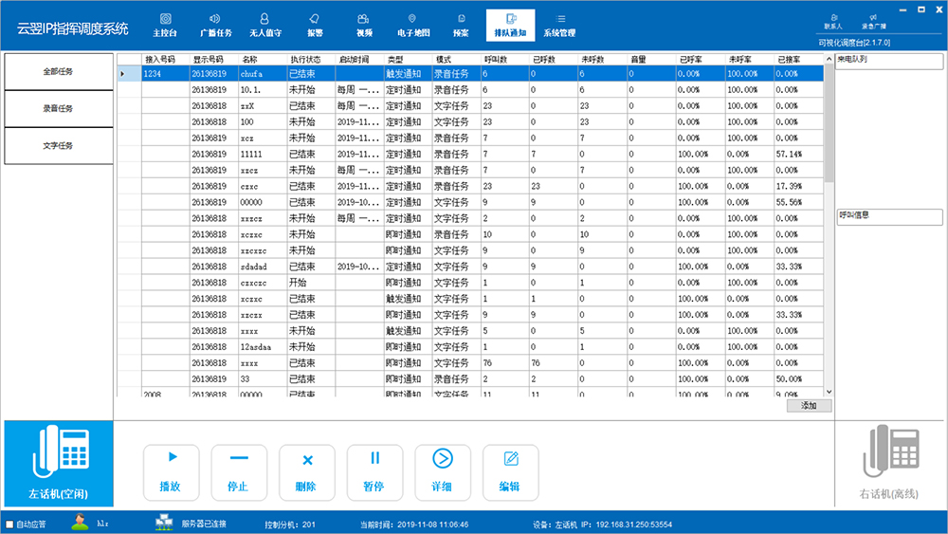Open 系统管理 system management
948x534 pixels.
pos(559,26)
